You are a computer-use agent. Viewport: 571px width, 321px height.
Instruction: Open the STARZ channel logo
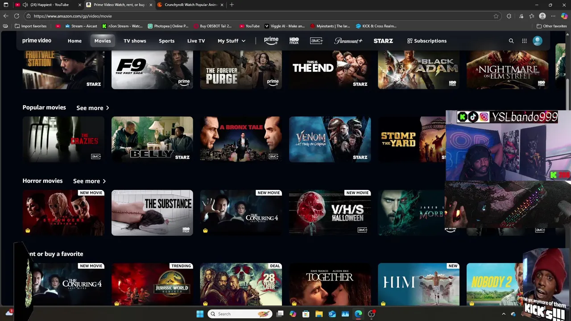383,41
